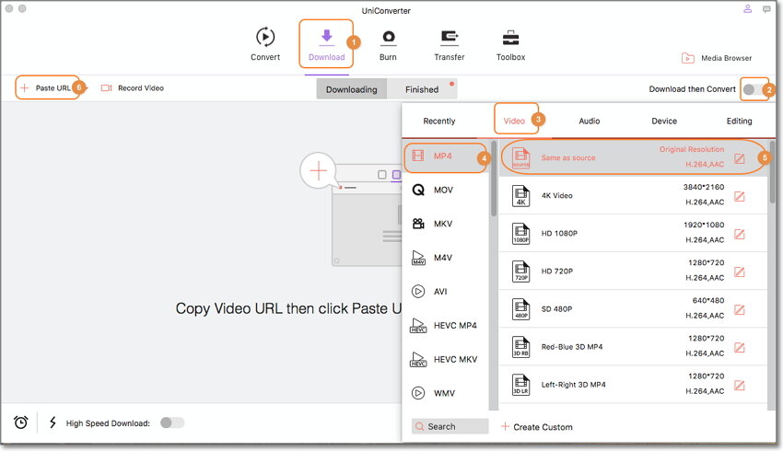
Task: Click the 3D RB file icon
Action: 520,347
